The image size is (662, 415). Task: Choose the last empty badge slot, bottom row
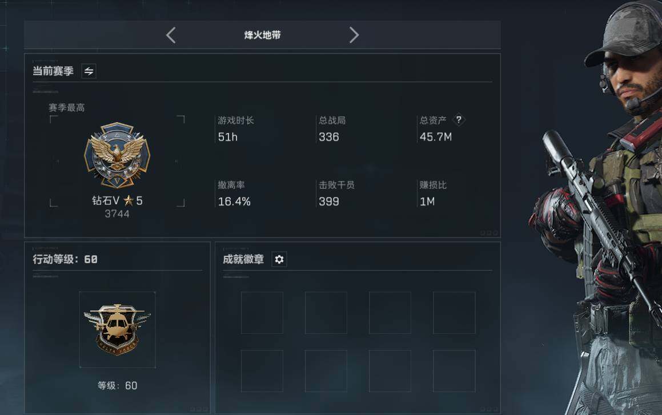coord(454,370)
